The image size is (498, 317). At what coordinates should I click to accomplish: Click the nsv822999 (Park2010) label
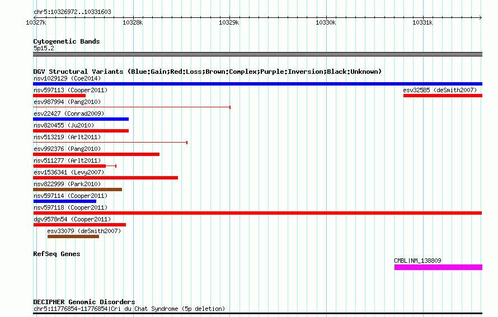click(67, 184)
